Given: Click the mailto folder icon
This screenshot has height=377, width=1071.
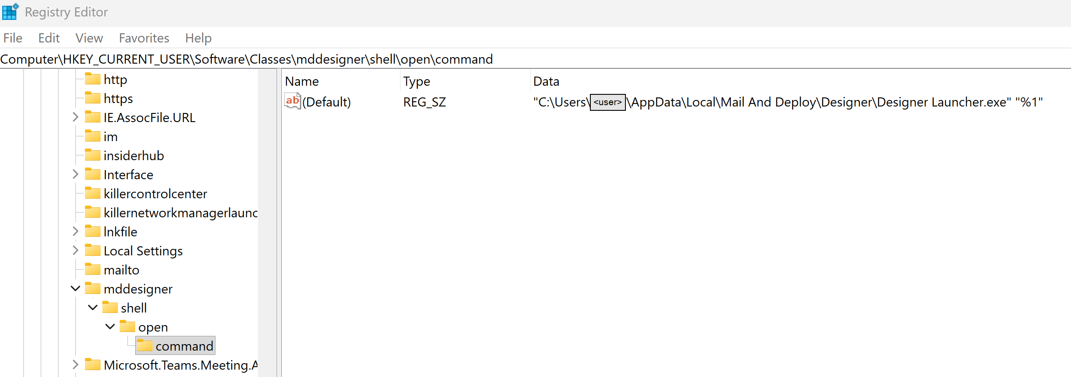Looking at the screenshot, I should [92, 269].
